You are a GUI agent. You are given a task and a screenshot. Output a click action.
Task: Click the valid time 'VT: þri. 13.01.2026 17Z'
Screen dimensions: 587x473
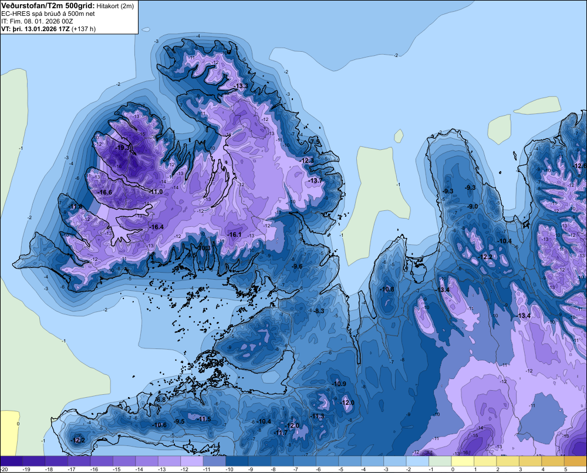pos(35,29)
